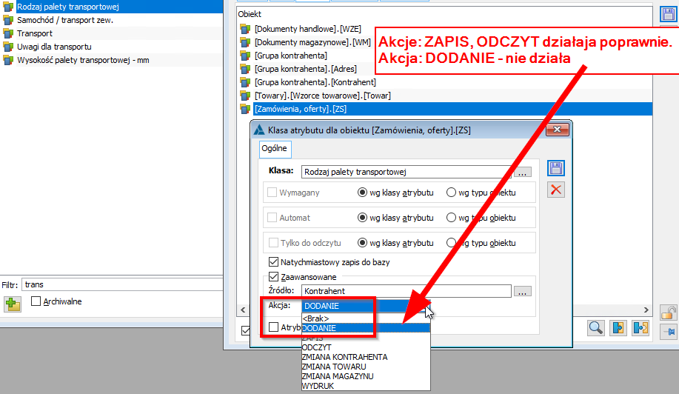Viewport: 679px width, 394px height.
Task: Click the icon beside Uwagi dla transportu
Action: pos(8,47)
